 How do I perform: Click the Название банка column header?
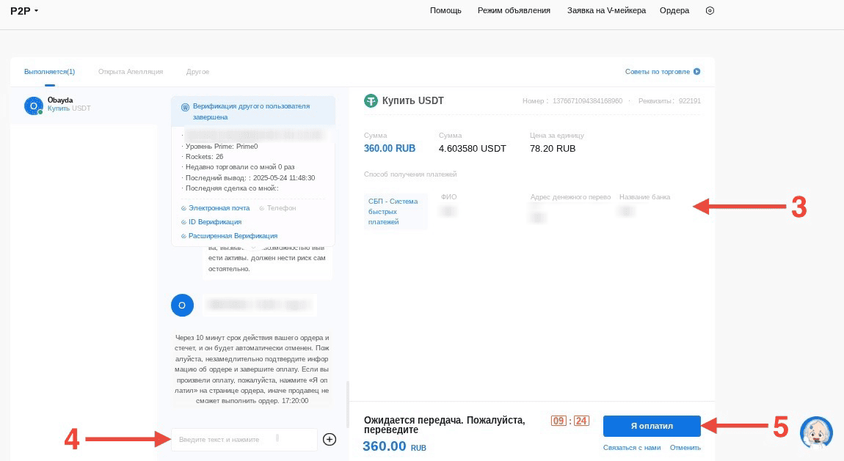644,197
